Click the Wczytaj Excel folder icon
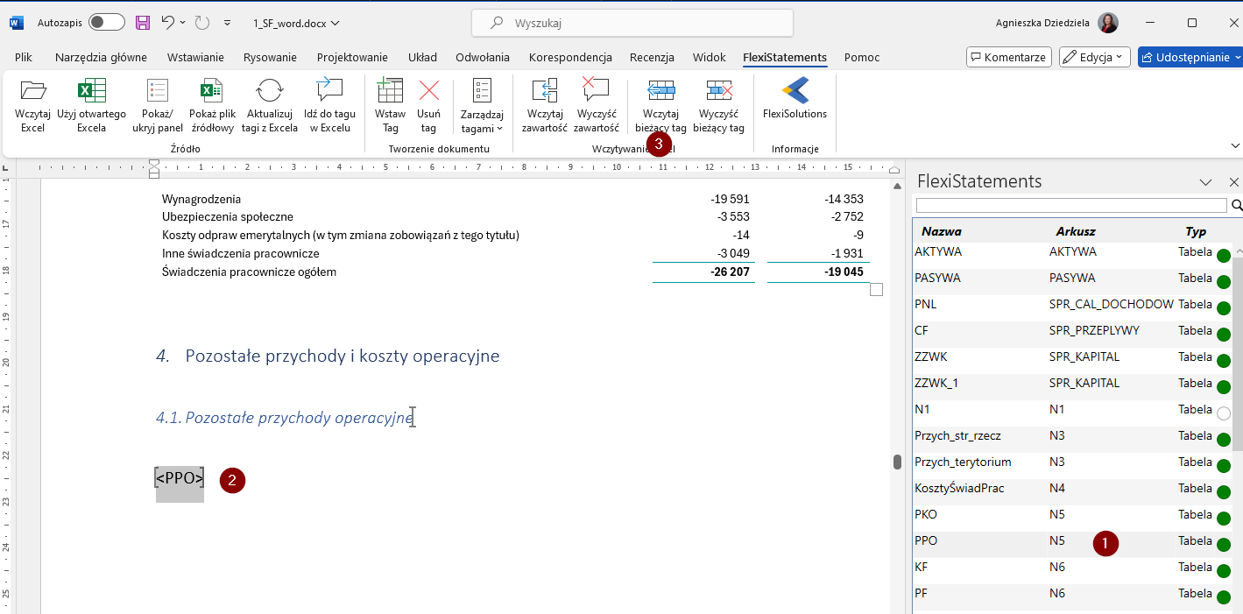 (x=32, y=92)
